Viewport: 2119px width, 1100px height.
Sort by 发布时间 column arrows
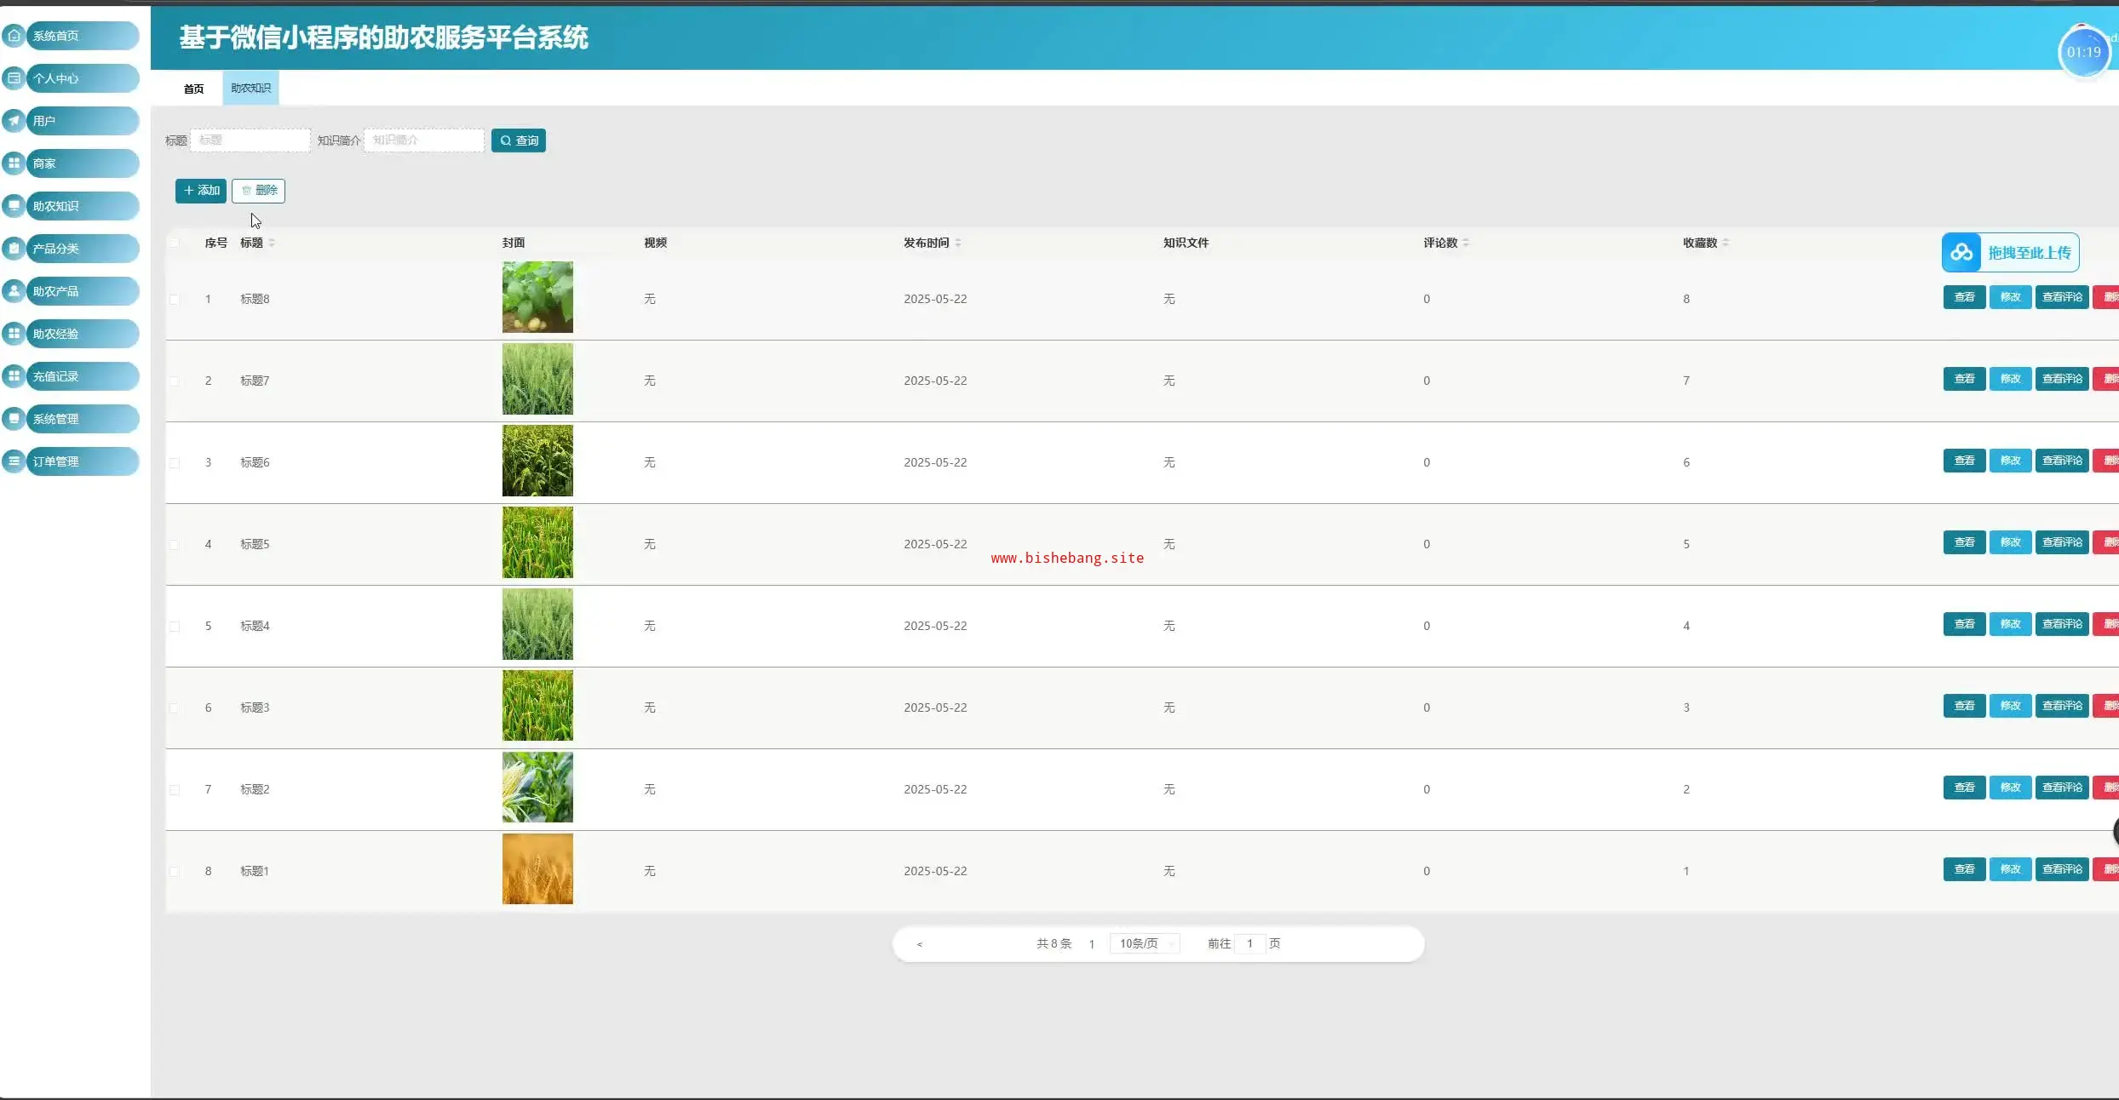(958, 243)
